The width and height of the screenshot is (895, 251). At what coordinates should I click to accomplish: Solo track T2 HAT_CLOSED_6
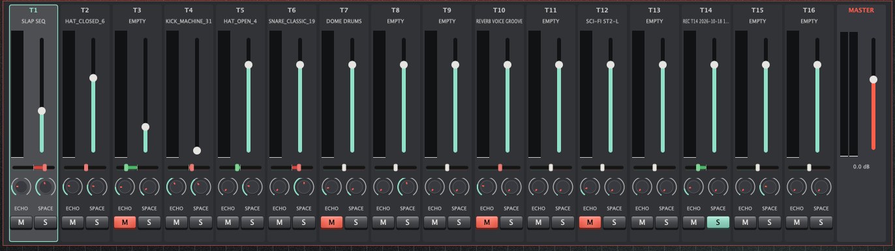(97, 222)
